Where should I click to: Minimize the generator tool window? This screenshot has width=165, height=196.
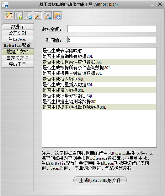(152, 5)
